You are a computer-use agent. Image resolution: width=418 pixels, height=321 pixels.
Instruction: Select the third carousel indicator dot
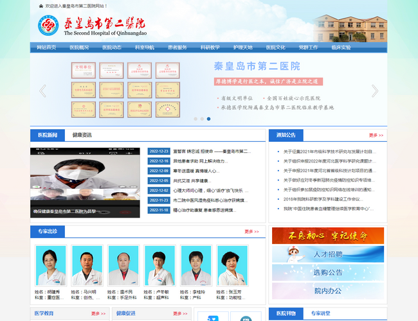[208, 119]
